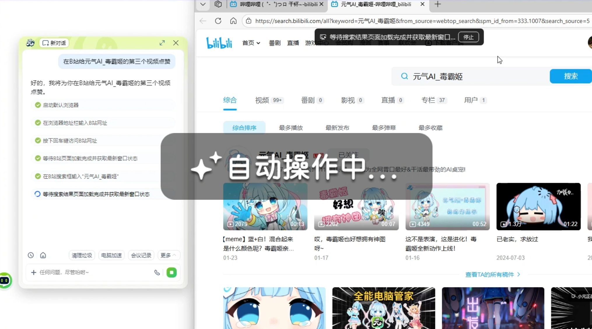Image resolution: width=592 pixels, height=329 pixels.
Task: Sort results by 最多播放
Action: 291,128
